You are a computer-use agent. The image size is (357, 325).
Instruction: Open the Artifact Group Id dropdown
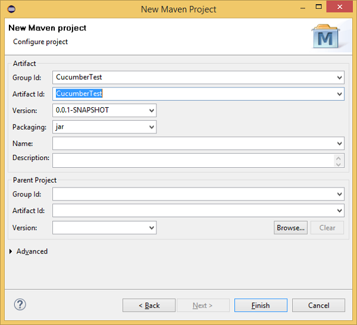tap(339, 77)
